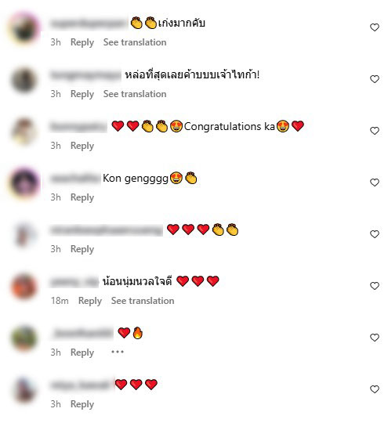
Task: Like the Kon gengggg comment
Action: [x=374, y=183]
